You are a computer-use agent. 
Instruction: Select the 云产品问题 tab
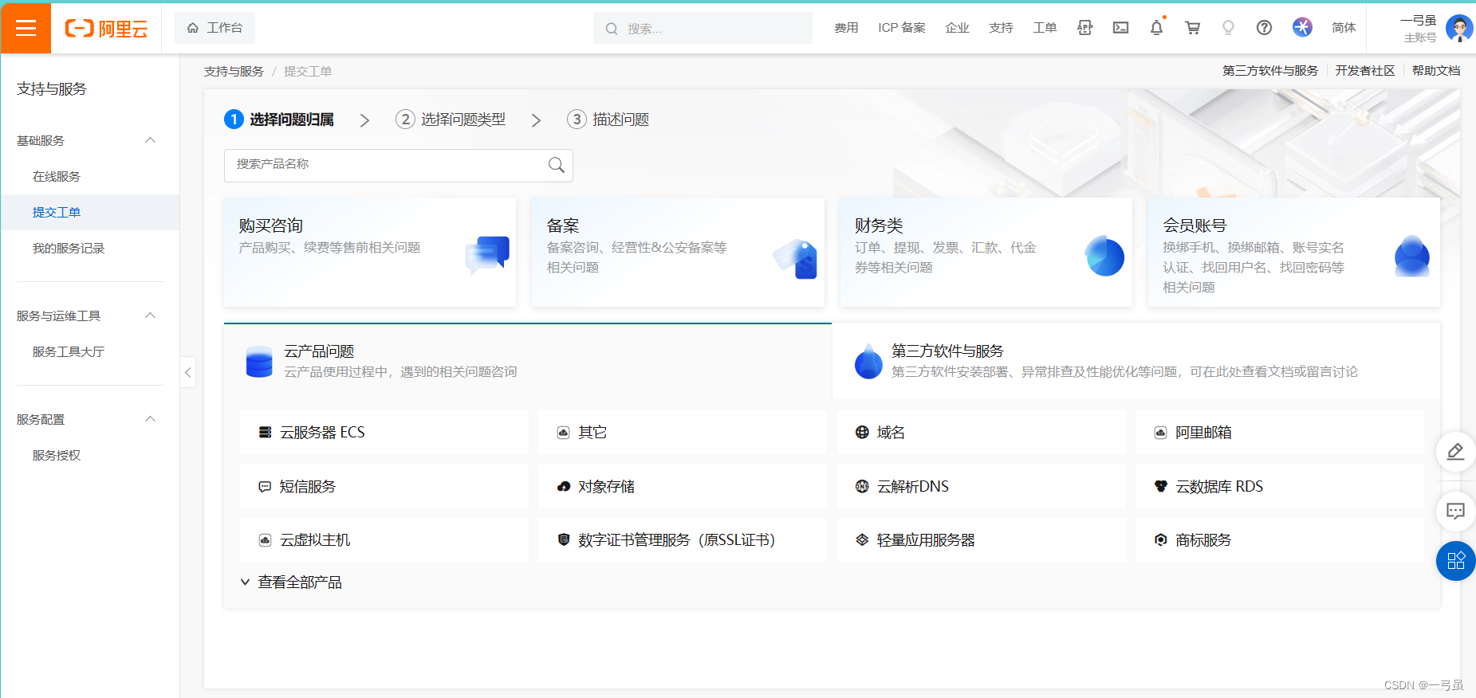[528, 361]
